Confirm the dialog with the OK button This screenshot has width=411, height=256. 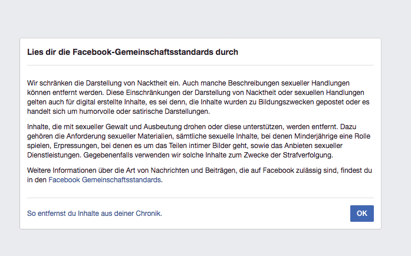coord(361,214)
